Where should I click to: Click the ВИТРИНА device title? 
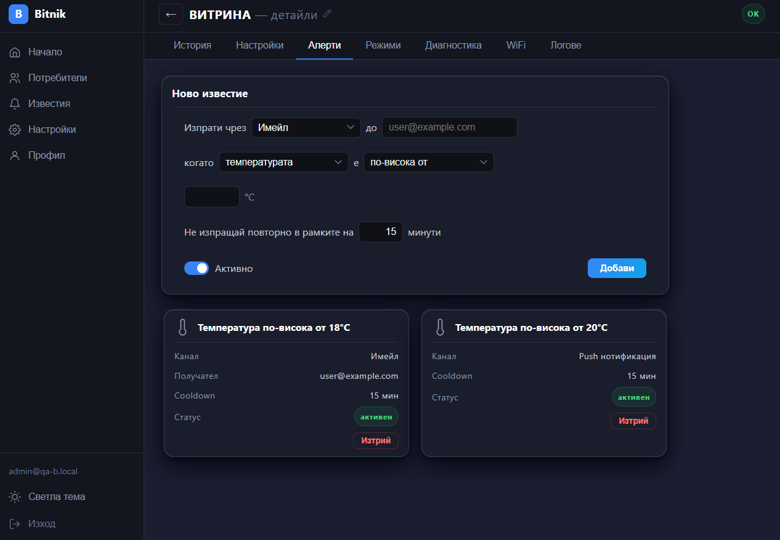[x=220, y=15]
